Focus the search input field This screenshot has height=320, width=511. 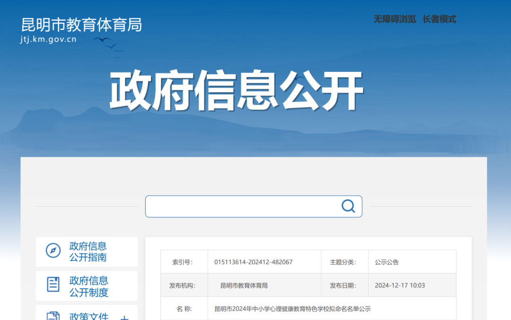(x=241, y=206)
